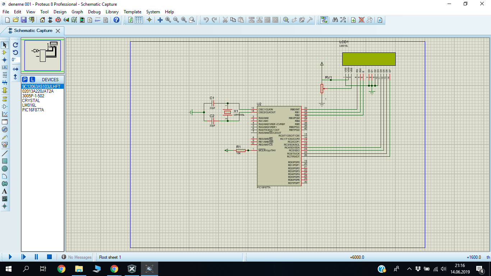Viewport: 491px width, 276px height.
Task: Toggle the horizontal X-mirror button
Action: tap(15, 69)
